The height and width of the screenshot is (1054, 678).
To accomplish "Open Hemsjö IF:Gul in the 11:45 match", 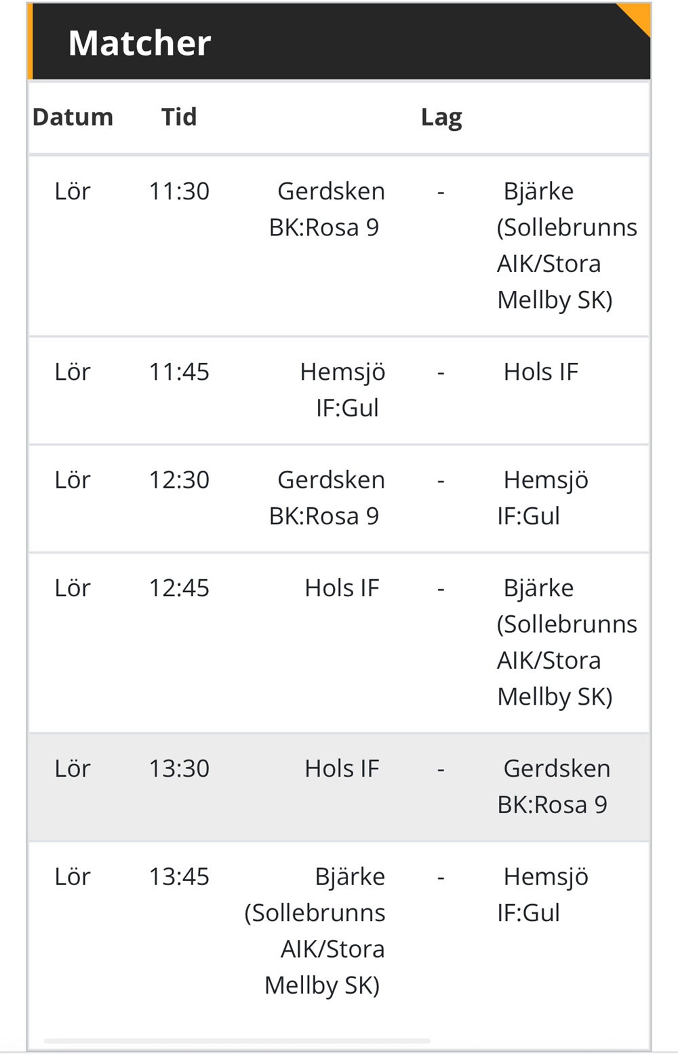I will pyautogui.click(x=344, y=389).
